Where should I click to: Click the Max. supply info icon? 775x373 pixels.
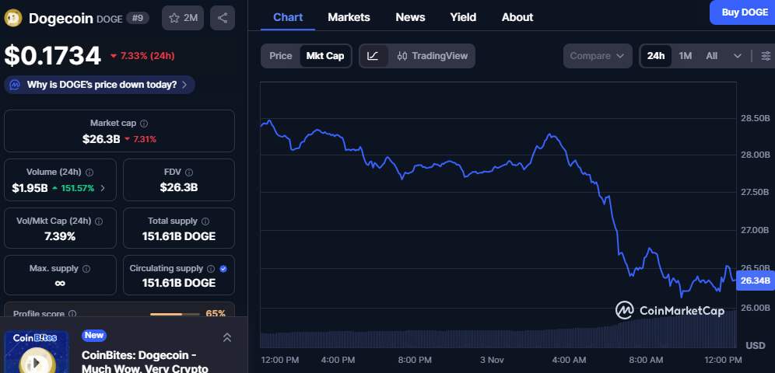[x=86, y=269]
